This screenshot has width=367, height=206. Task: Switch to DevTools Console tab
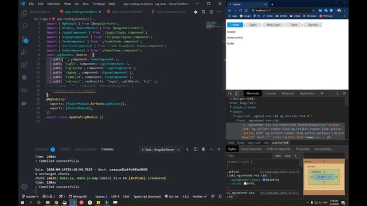coord(270,93)
